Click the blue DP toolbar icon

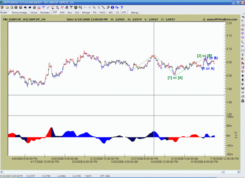point(117,7)
